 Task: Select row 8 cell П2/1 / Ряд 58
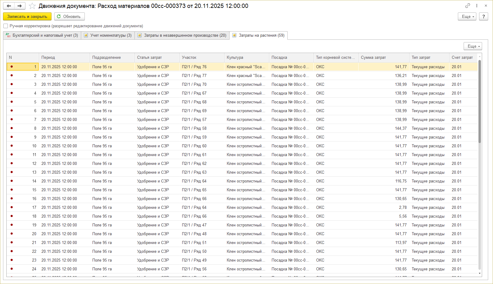(x=194, y=128)
